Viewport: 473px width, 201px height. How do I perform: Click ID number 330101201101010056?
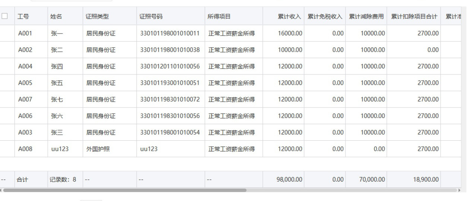point(170,66)
